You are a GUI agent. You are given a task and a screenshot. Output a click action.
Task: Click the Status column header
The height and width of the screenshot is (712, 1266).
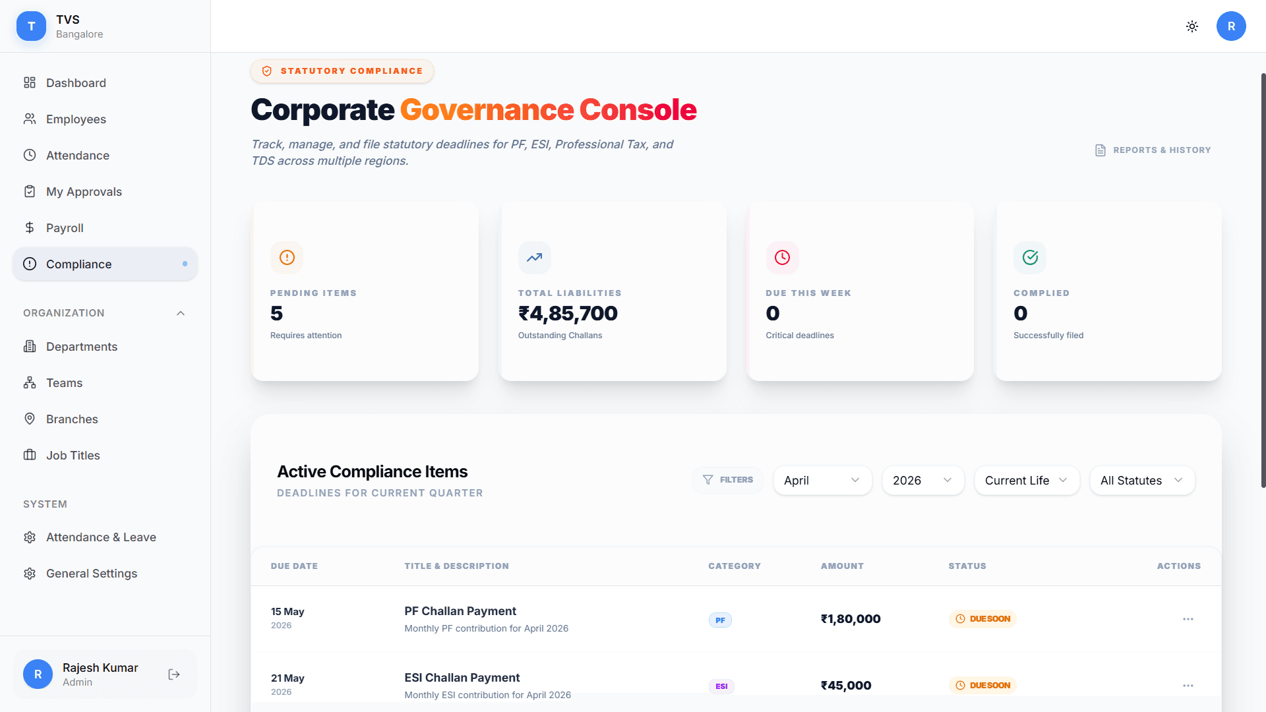[967, 566]
